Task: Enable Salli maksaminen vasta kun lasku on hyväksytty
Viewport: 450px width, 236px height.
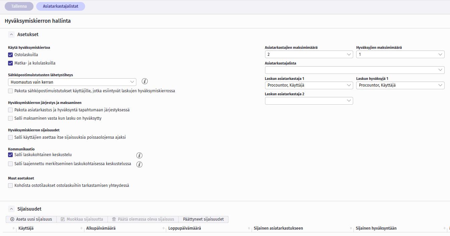Action: point(10,118)
